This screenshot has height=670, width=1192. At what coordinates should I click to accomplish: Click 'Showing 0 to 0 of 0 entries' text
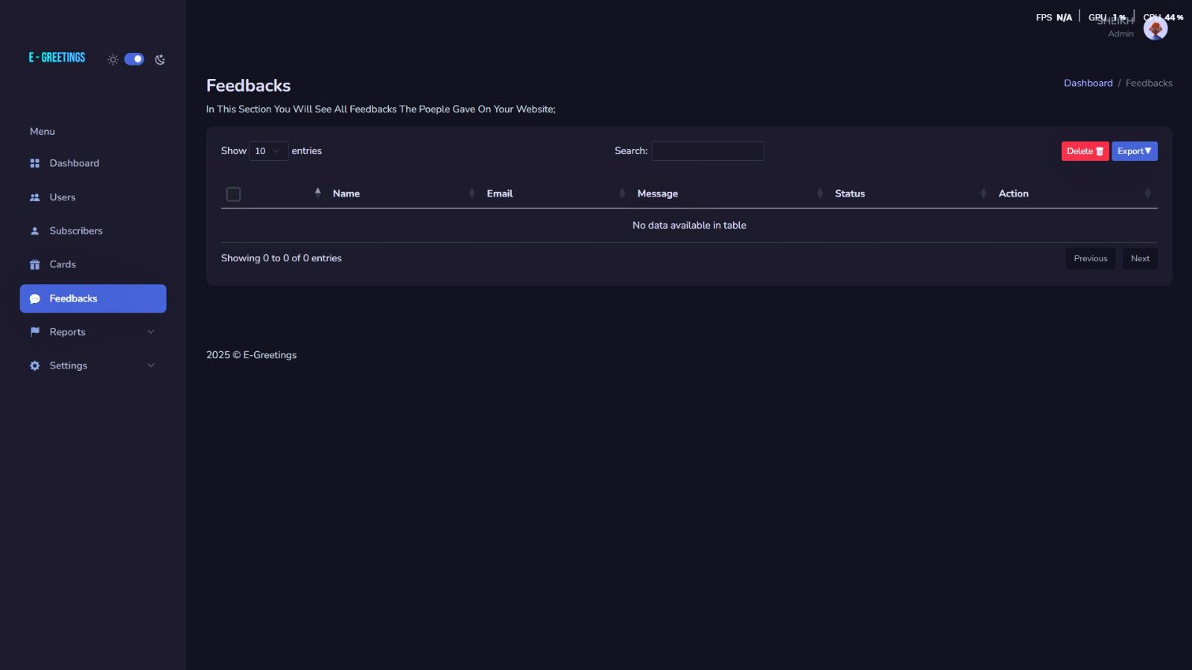pos(282,258)
